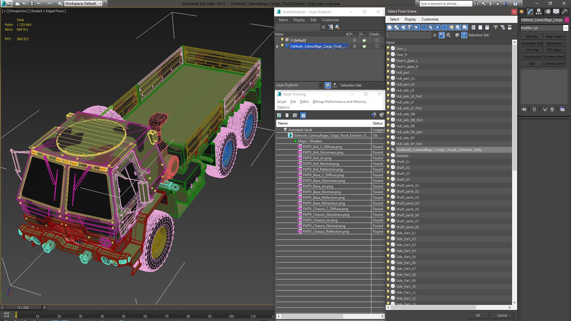
Task: Click Select Invert icon in Select From Scene toolbar
Action: [x=487, y=27]
